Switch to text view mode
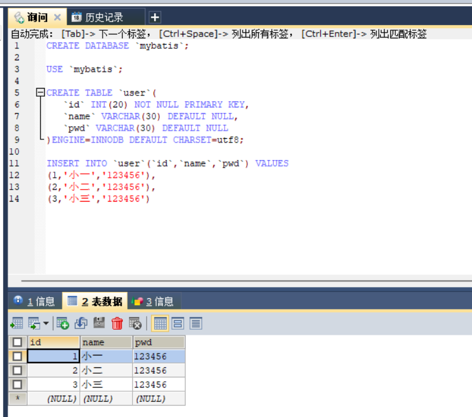This screenshot has height=417, width=472. tap(196, 323)
